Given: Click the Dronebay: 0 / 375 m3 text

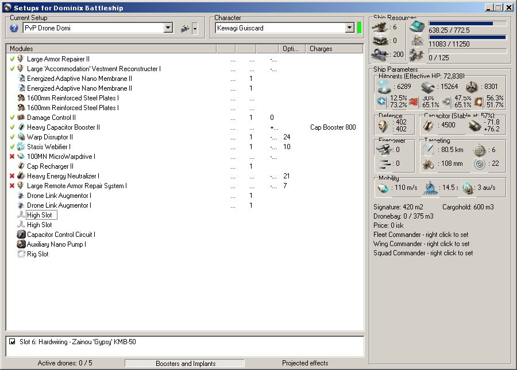Looking at the screenshot, I should click(x=403, y=216).
